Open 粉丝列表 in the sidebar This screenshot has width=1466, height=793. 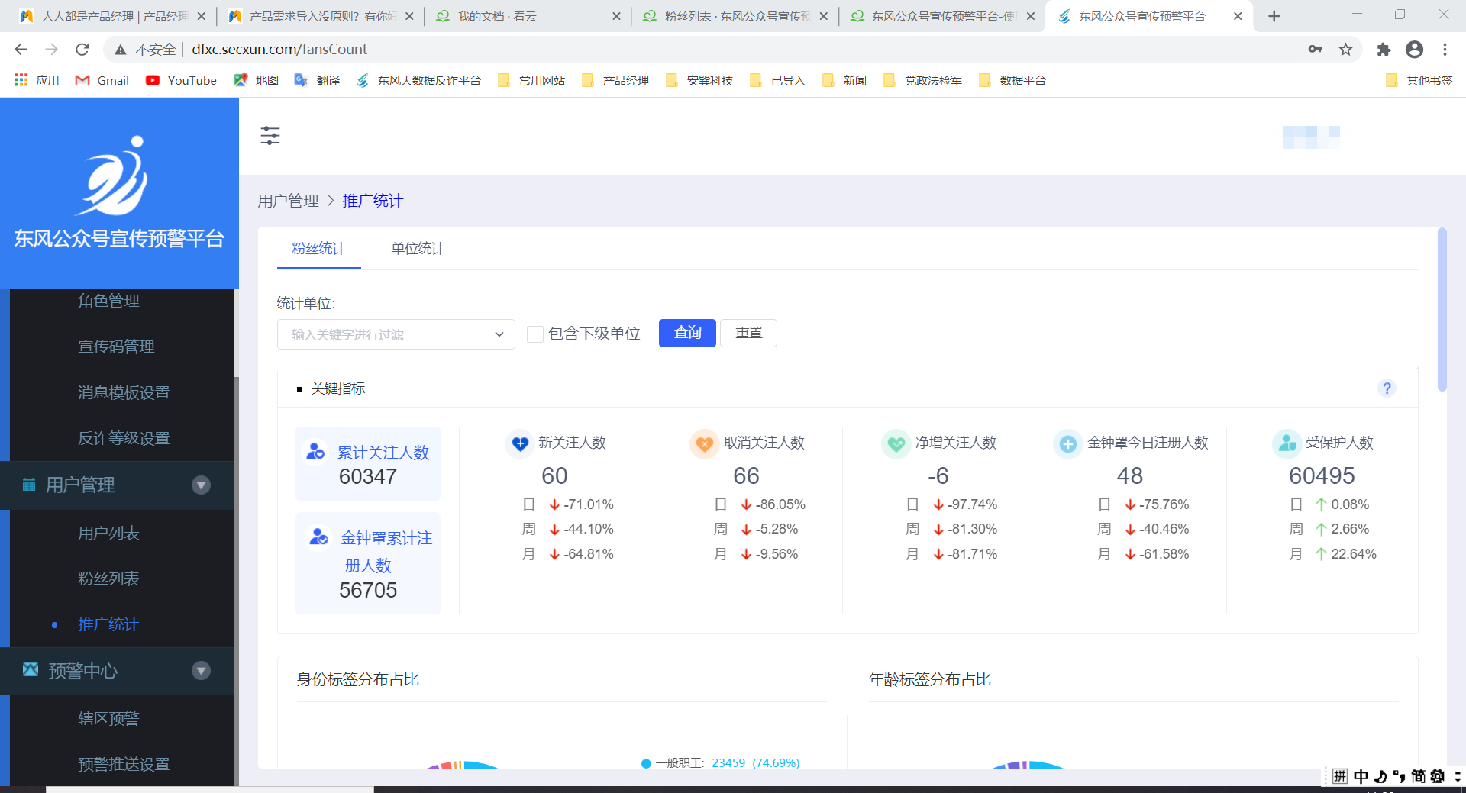(108, 579)
